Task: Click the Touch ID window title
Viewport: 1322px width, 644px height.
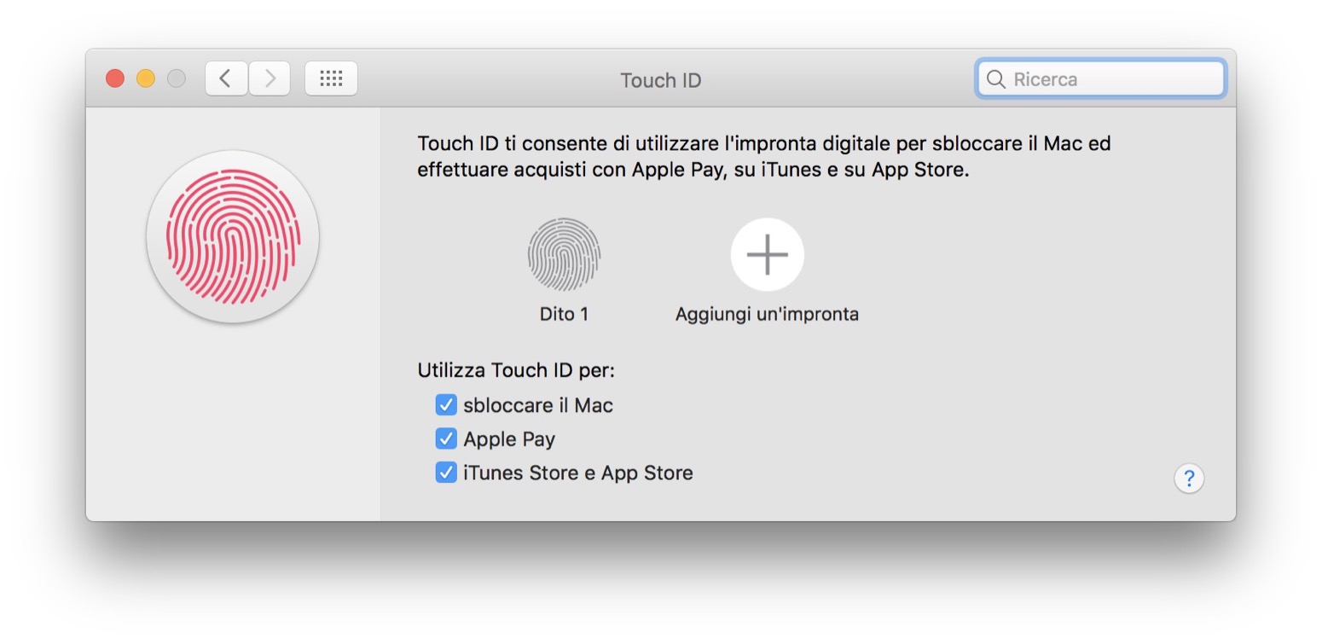Action: (x=660, y=80)
